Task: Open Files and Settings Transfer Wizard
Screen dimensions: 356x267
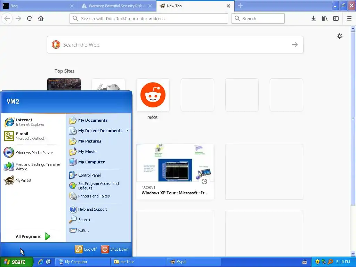Action: [33, 167]
